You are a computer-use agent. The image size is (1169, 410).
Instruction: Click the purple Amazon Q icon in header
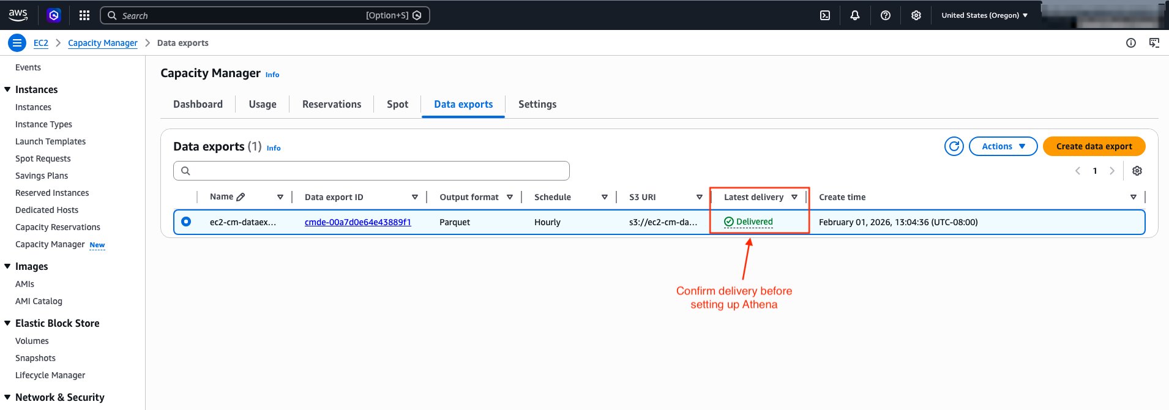coord(54,15)
